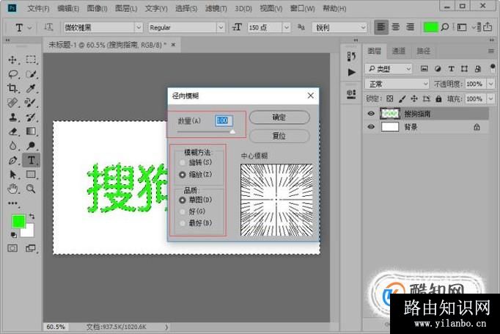Screen dimensions: 500x334
Task: Expand the 填充 100% dropdown arrow
Action: (491, 98)
